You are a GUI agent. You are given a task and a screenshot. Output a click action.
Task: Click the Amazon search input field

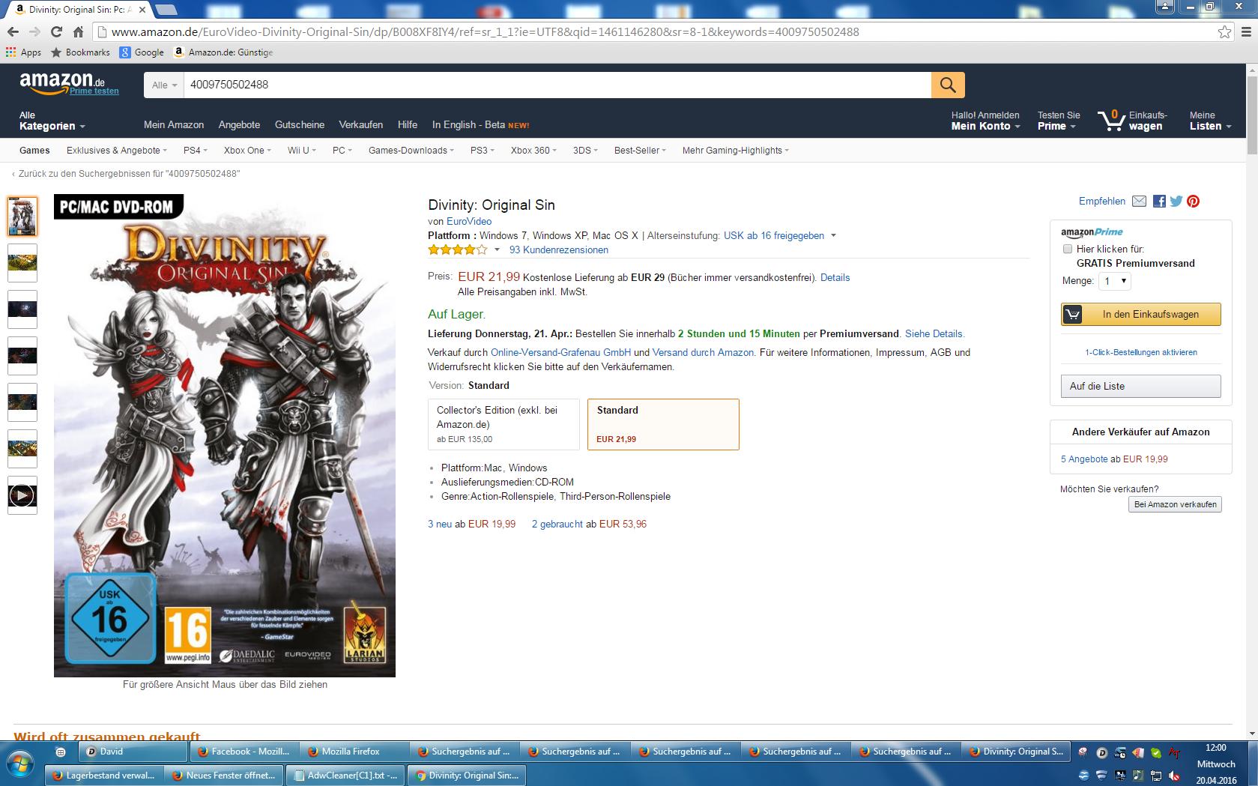point(557,85)
